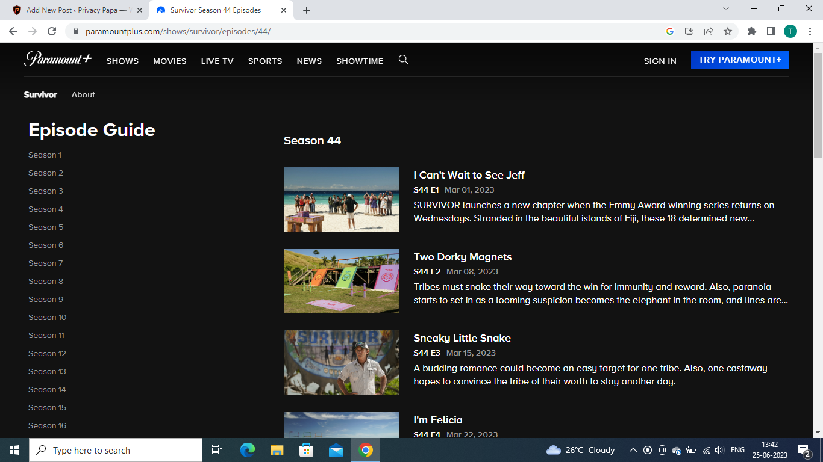Click the Windows taskbar search box
Viewport: 823px width, 462px height.
(116, 450)
